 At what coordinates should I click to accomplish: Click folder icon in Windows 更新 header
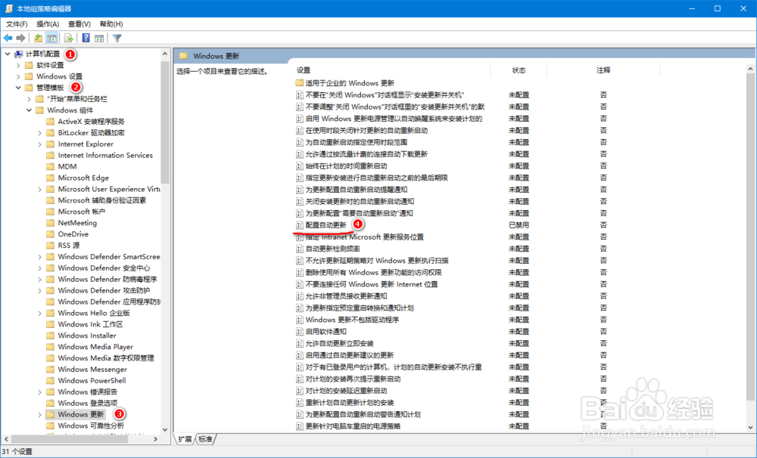point(183,56)
